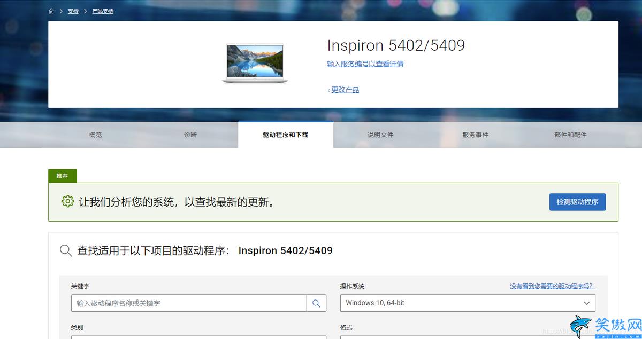This screenshot has height=339, width=642.
Task: Select the 驱动程序和下载 tab
Action: (286, 135)
